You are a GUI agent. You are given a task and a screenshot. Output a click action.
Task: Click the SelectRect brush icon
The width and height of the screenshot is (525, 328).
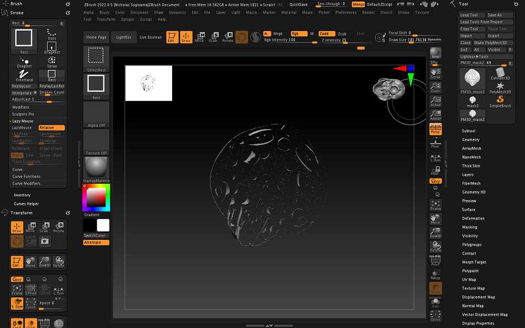(x=96, y=59)
